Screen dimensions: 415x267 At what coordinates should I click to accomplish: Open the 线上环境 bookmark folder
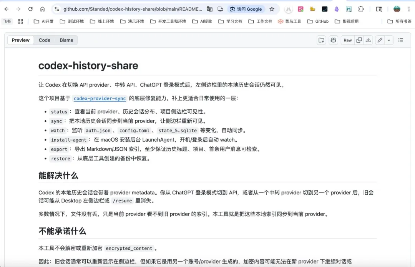coord(102,21)
